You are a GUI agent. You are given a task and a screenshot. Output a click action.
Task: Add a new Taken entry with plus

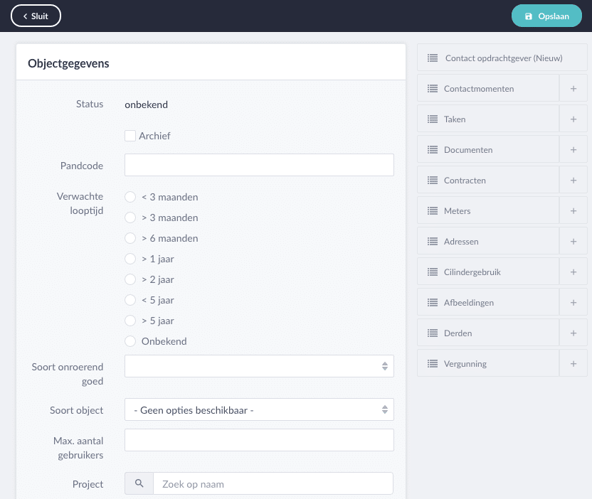pos(573,119)
